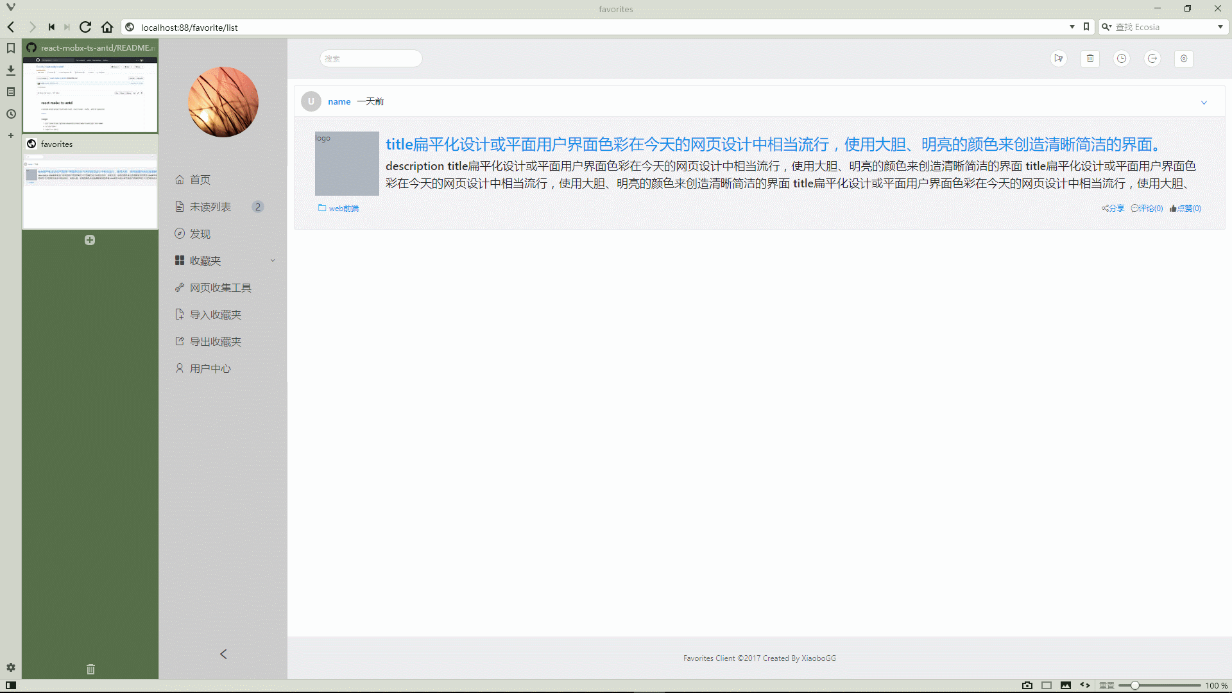Click the 点赞(0) like link

(x=1185, y=209)
